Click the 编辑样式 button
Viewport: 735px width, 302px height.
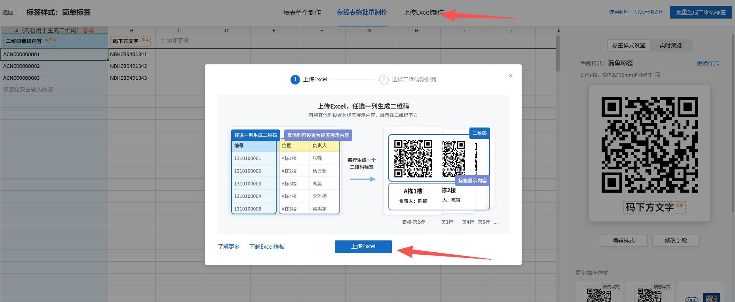click(624, 240)
